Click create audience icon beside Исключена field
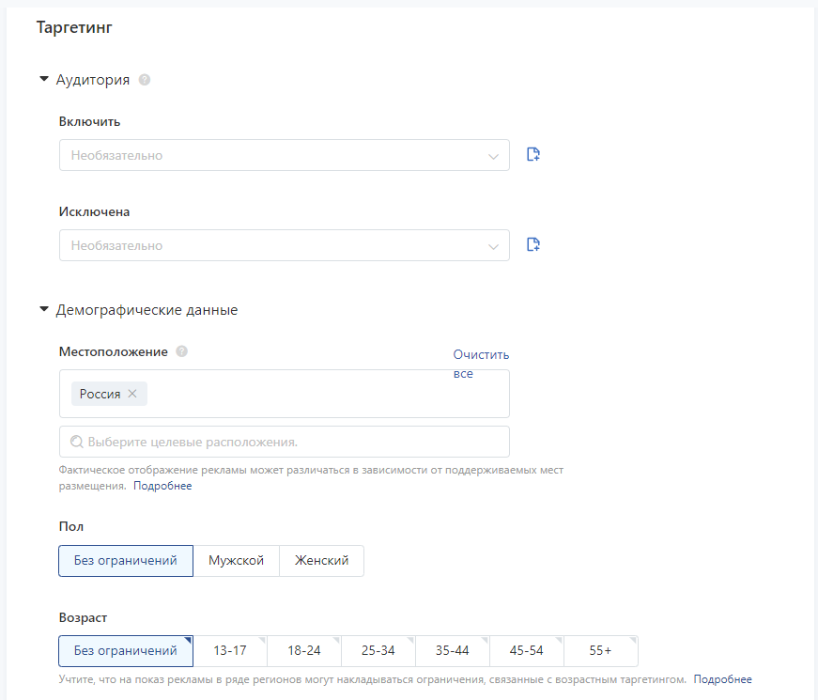The height and width of the screenshot is (700, 818). pyautogui.click(x=533, y=245)
